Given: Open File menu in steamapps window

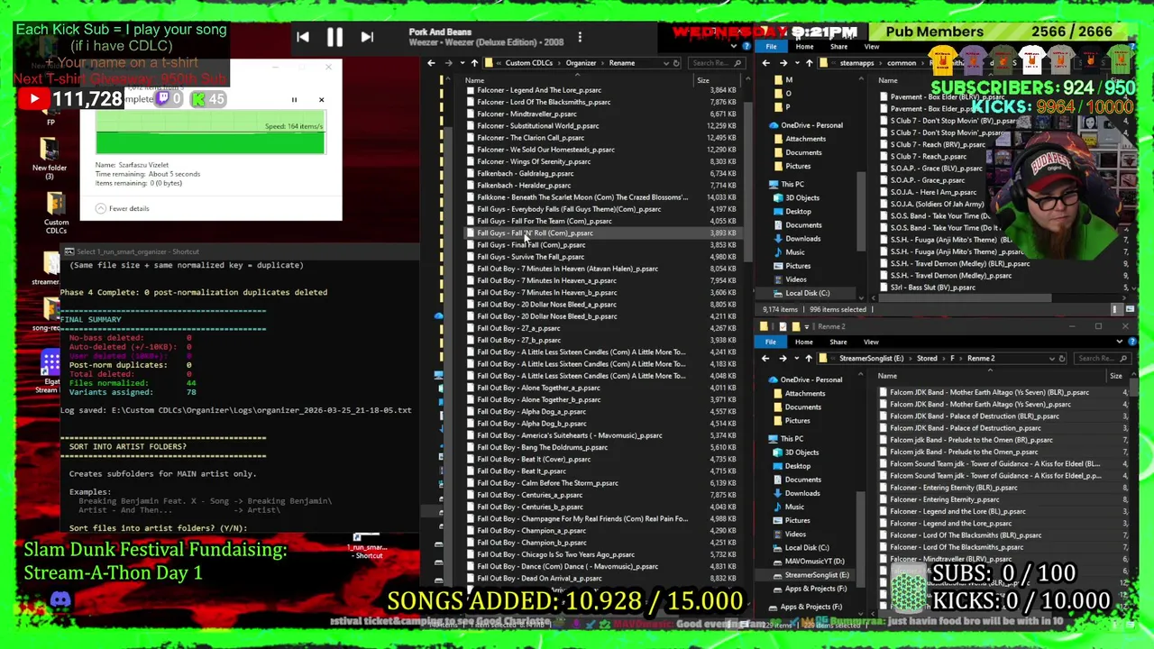Looking at the screenshot, I should (x=772, y=47).
